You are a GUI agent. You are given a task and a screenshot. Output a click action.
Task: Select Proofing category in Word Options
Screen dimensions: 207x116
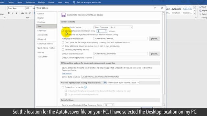pyautogui.click(x=41, y=22)
